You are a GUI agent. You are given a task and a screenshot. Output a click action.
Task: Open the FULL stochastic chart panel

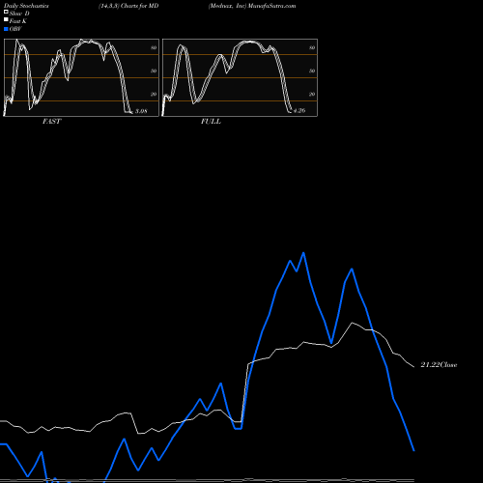240,77
